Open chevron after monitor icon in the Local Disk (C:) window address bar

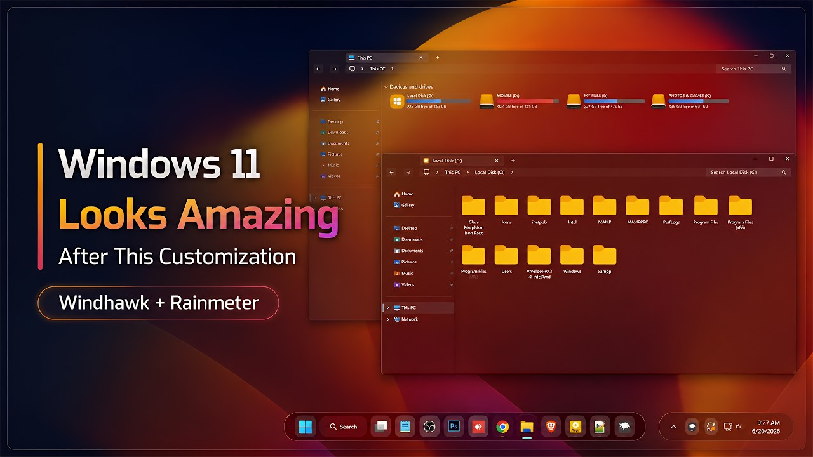pyautogui.click(x=437, y=172)
